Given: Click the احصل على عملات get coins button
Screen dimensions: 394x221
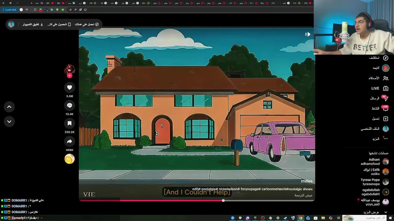Looking at the screenshot, I should (87, 24).
